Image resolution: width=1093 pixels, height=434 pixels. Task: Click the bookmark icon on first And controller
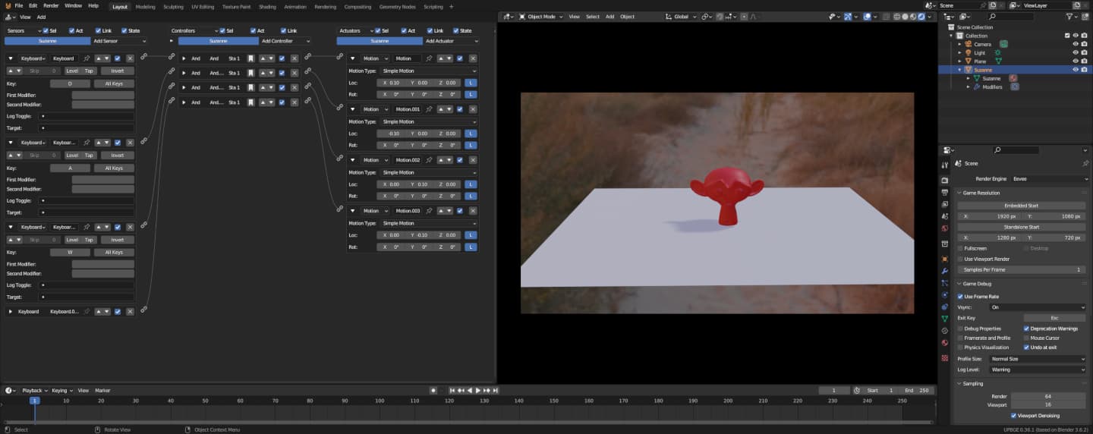(x=250, y=58)
